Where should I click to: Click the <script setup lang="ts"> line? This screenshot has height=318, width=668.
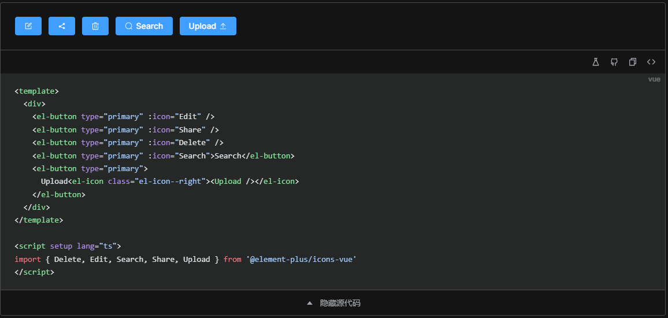[68, 246]
